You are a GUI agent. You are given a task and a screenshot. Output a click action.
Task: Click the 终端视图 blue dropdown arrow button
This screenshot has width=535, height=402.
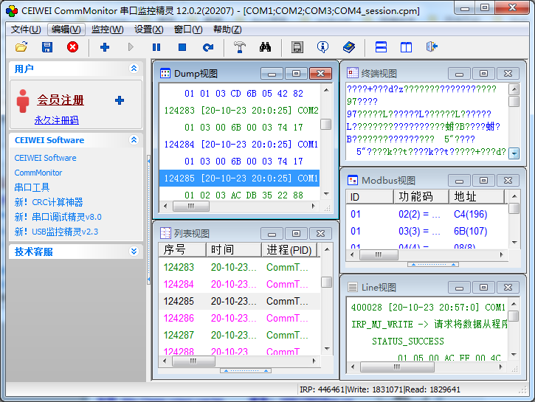[514, 153]
